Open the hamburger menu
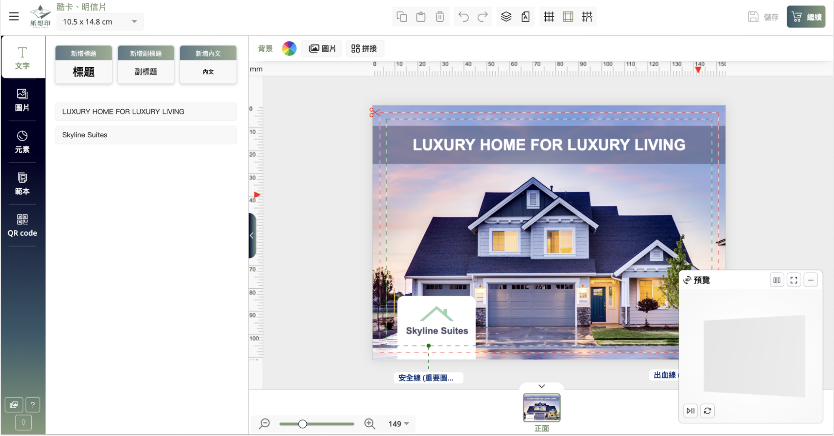 click(14, 16)
